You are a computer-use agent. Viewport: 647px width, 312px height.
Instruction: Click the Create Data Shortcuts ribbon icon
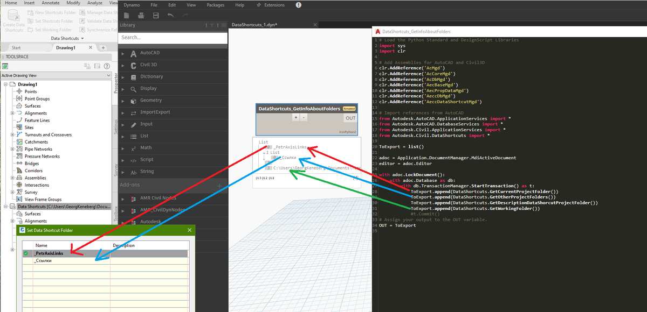13,16
